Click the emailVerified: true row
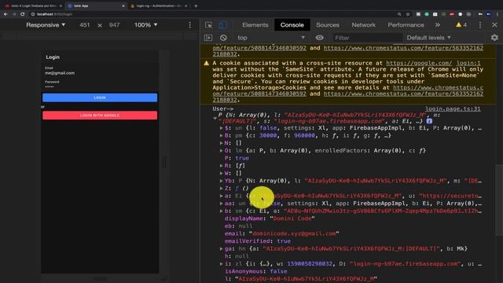This screenshot has width=503, height=283. pyautogui.click(x=258, y=241)
